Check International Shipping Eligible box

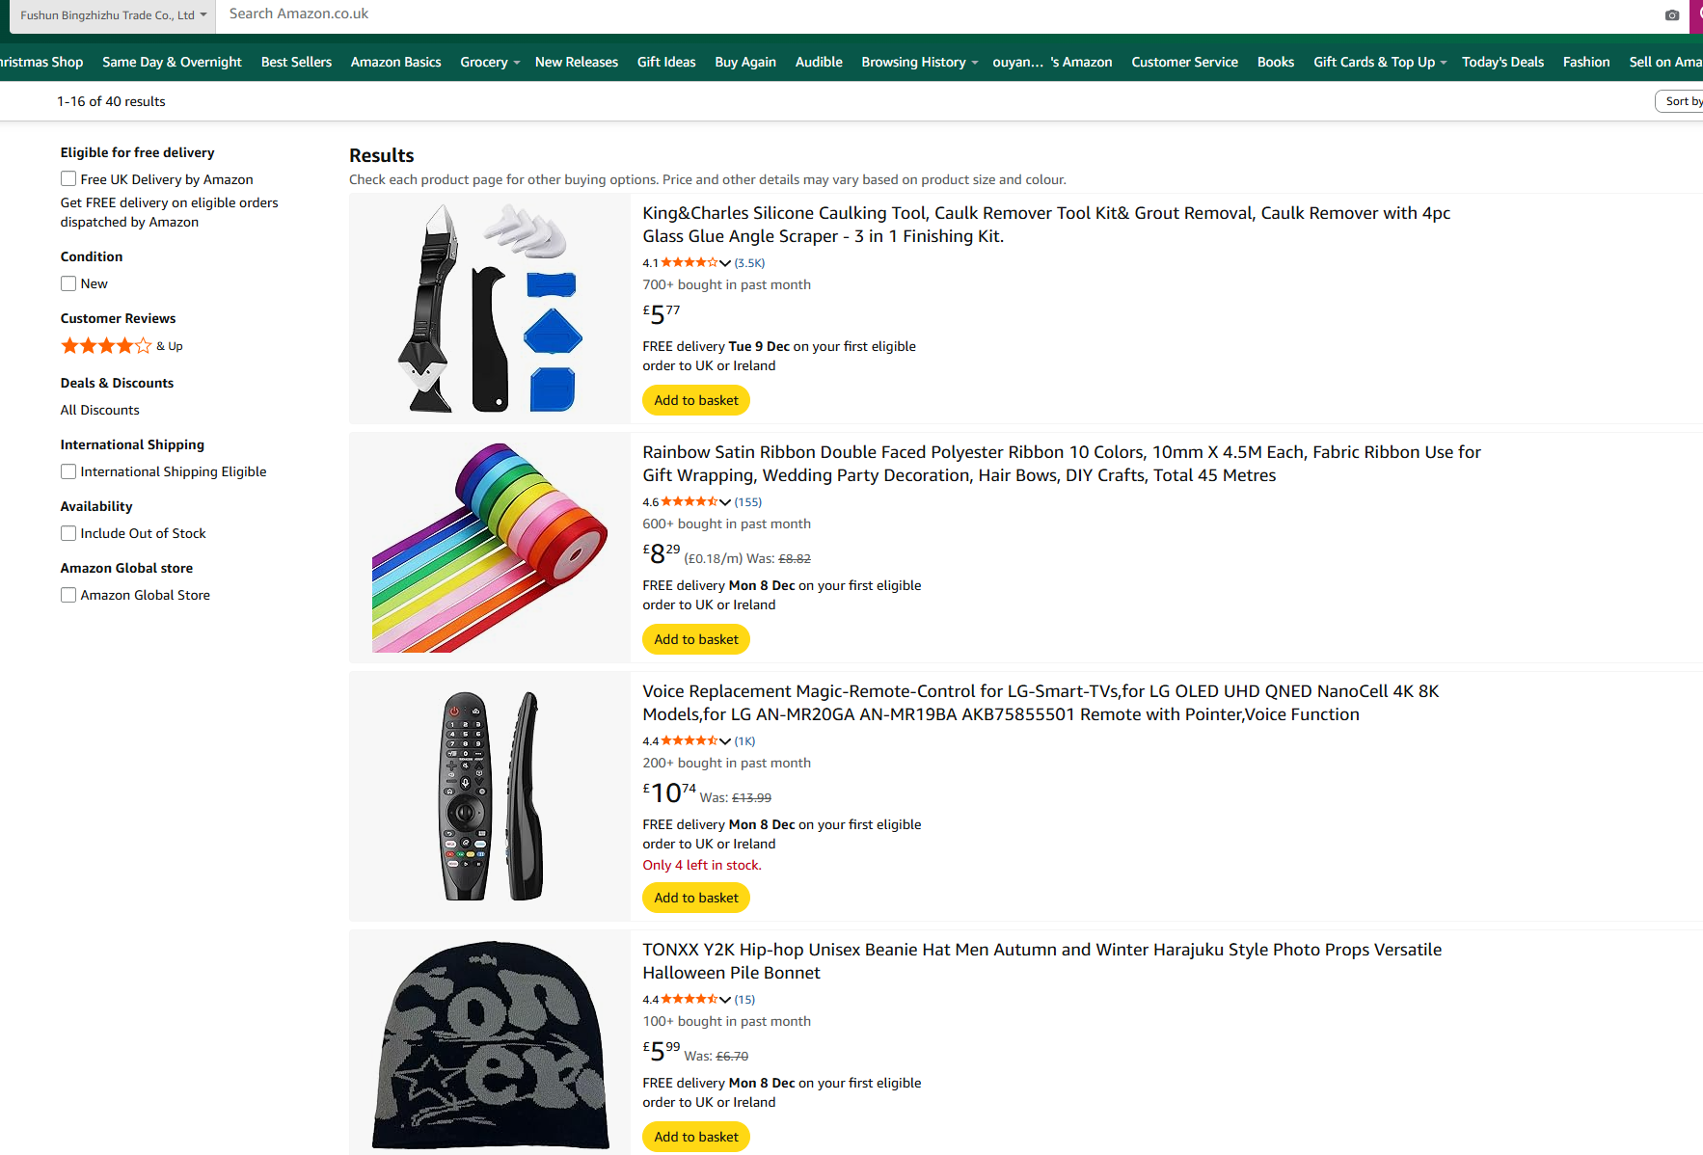[68, 471]
